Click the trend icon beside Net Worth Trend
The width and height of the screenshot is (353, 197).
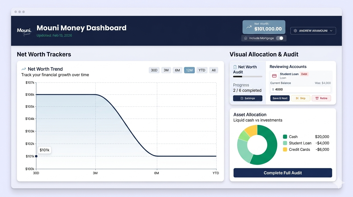coord(24,69)
